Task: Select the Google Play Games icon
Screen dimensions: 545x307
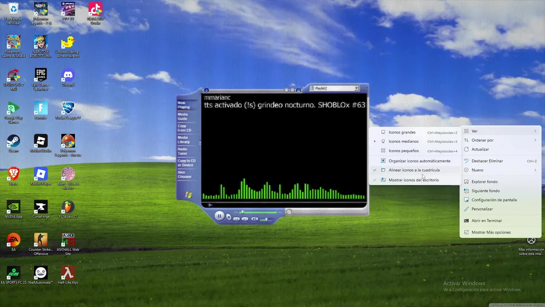Action: click(x=13, y=113)
